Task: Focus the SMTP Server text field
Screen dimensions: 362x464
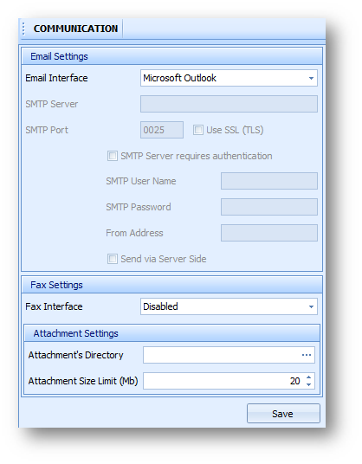Action: point(229,104)
